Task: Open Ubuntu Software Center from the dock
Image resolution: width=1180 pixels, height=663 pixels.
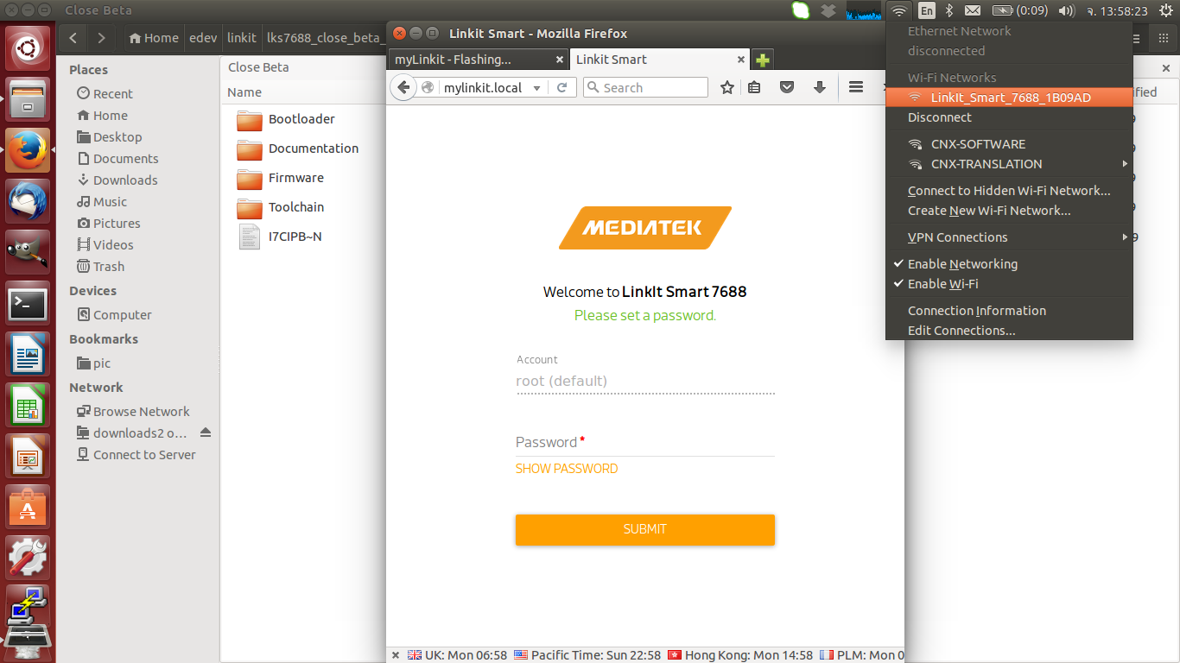Action: pos(28,507)
